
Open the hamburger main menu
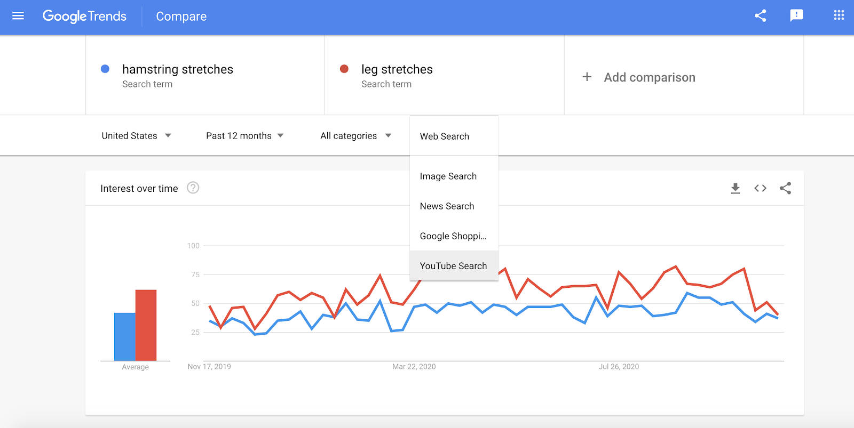[x=18, y=16]
